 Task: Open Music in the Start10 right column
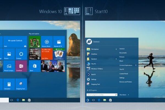click(121, 61)
